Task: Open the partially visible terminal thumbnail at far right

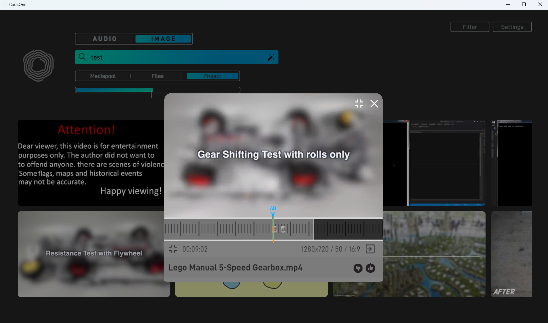Action: coord(511,163)
